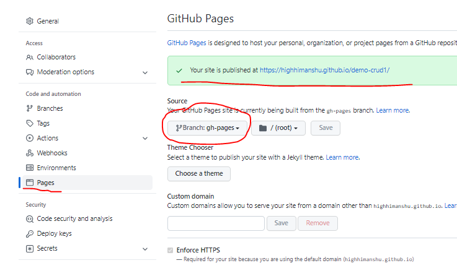Click the Secrets asterisk icon

[29, 249]
